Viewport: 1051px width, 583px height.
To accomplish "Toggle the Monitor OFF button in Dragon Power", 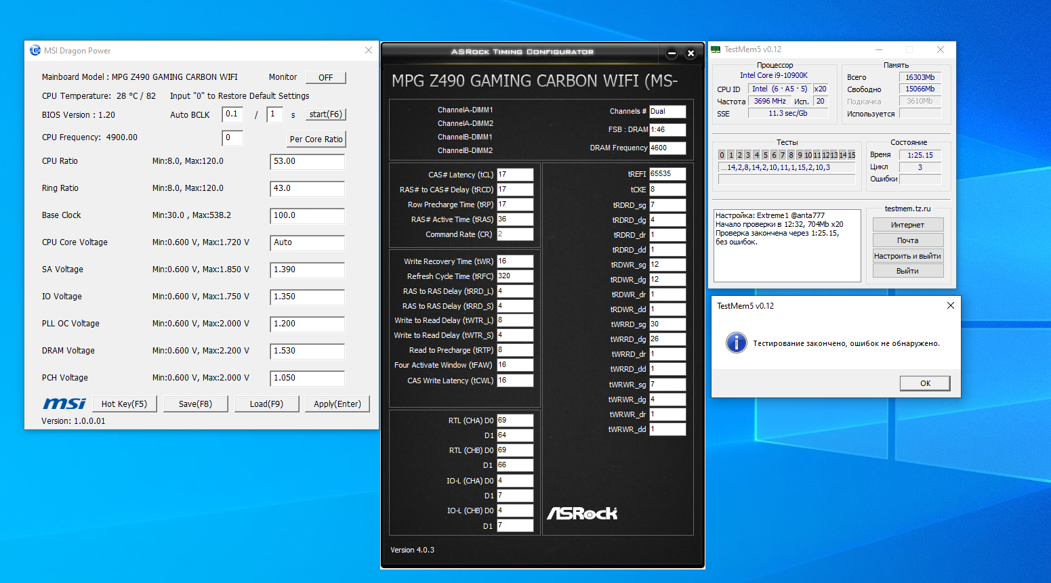I will click(x=326, y=77).
